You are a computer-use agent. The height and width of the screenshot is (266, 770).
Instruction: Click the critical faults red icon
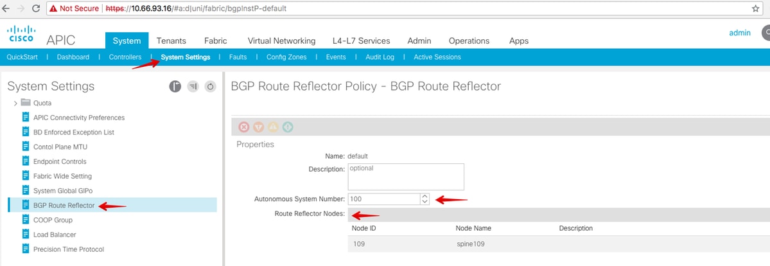coord(244,127)
